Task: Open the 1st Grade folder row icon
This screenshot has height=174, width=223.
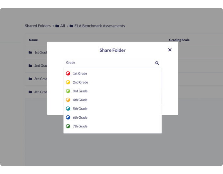Action: 30,53
